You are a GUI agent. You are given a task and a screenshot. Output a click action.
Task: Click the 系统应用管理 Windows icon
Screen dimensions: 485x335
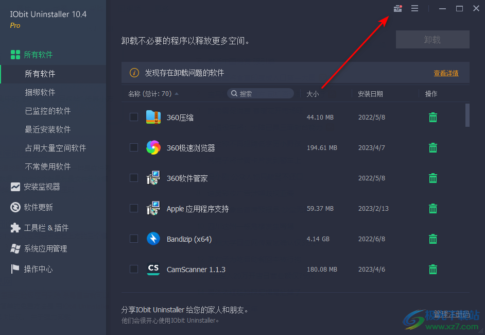(15, 248)
